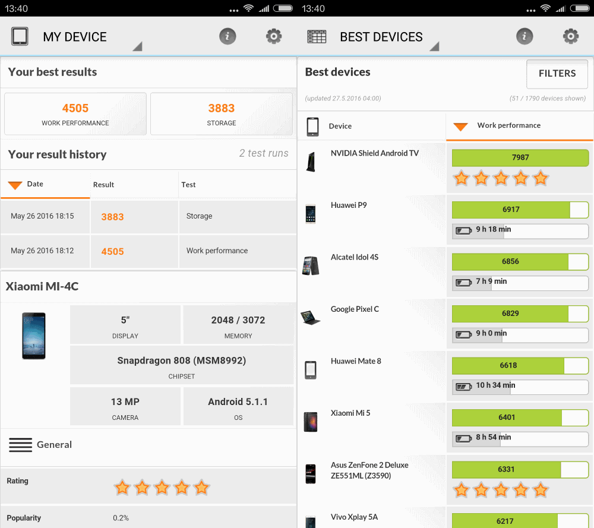
Task: Click the Huawei P9 6917 score bar
Action: (x=520, y=210)
